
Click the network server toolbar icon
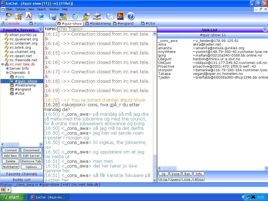click(x=97, y=16)
